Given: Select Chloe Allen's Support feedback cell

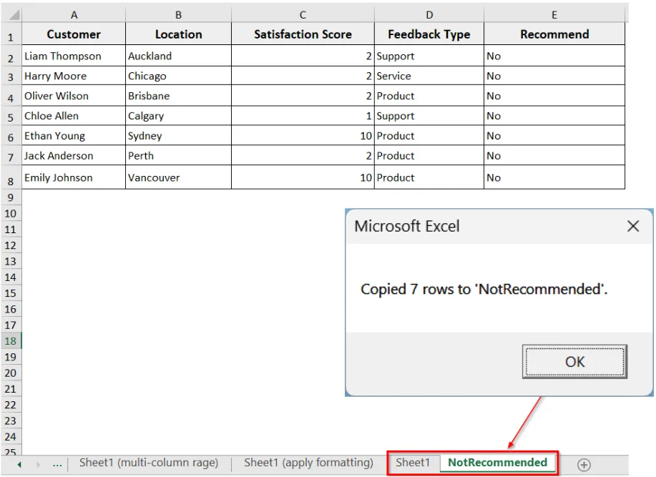Looking at the screenshot, I should 429,116.
